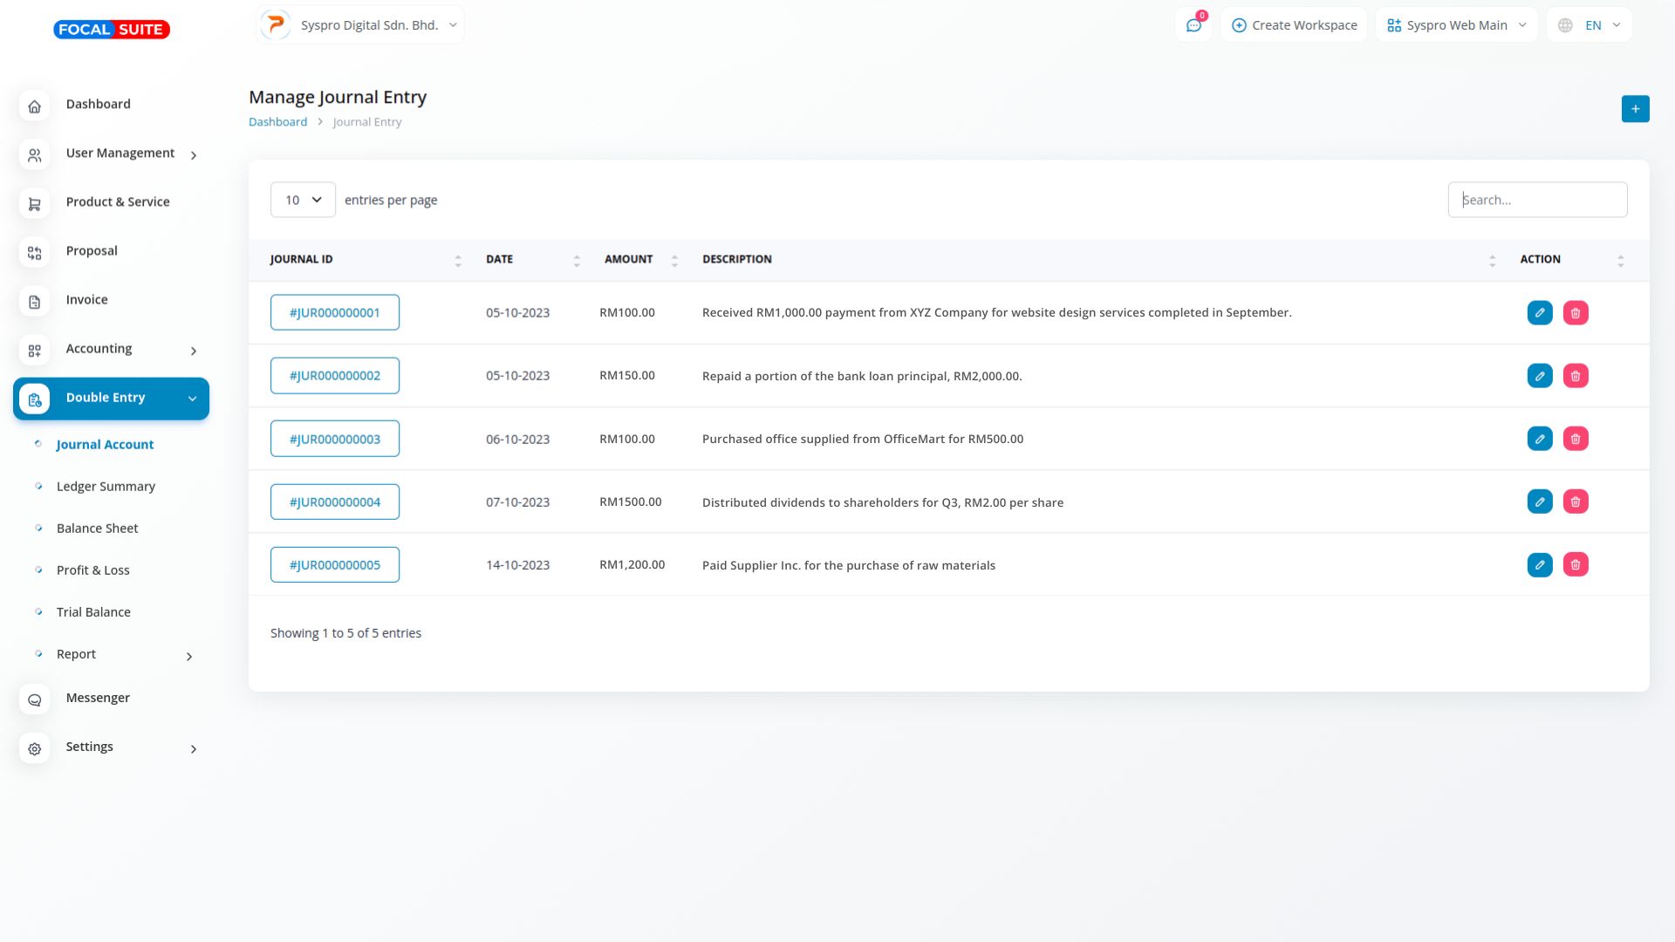Click edit pencil for #JUR000000004
The image size is (1675, 942).
pyautogui.click(x=1539, y=502)
